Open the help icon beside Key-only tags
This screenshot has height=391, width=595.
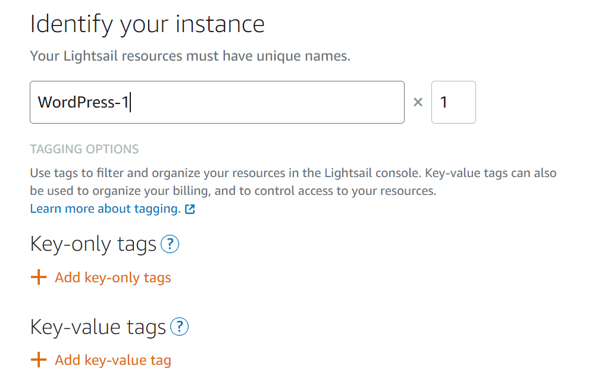pos(170,244)
